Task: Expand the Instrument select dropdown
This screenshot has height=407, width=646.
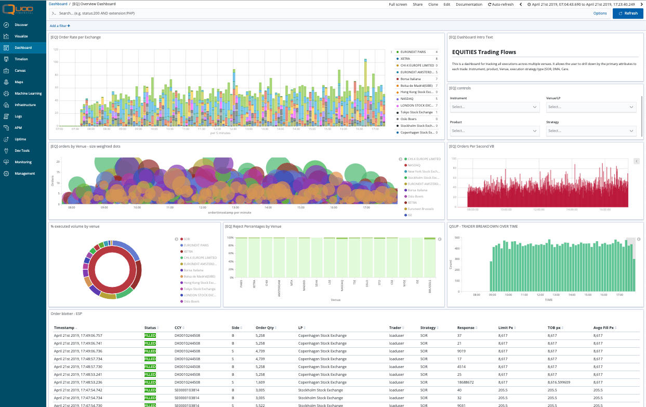Action: [x=495, y=107]
